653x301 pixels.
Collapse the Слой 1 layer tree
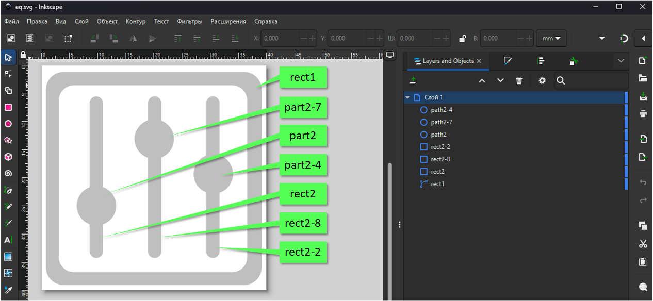[x=407, y=97]
